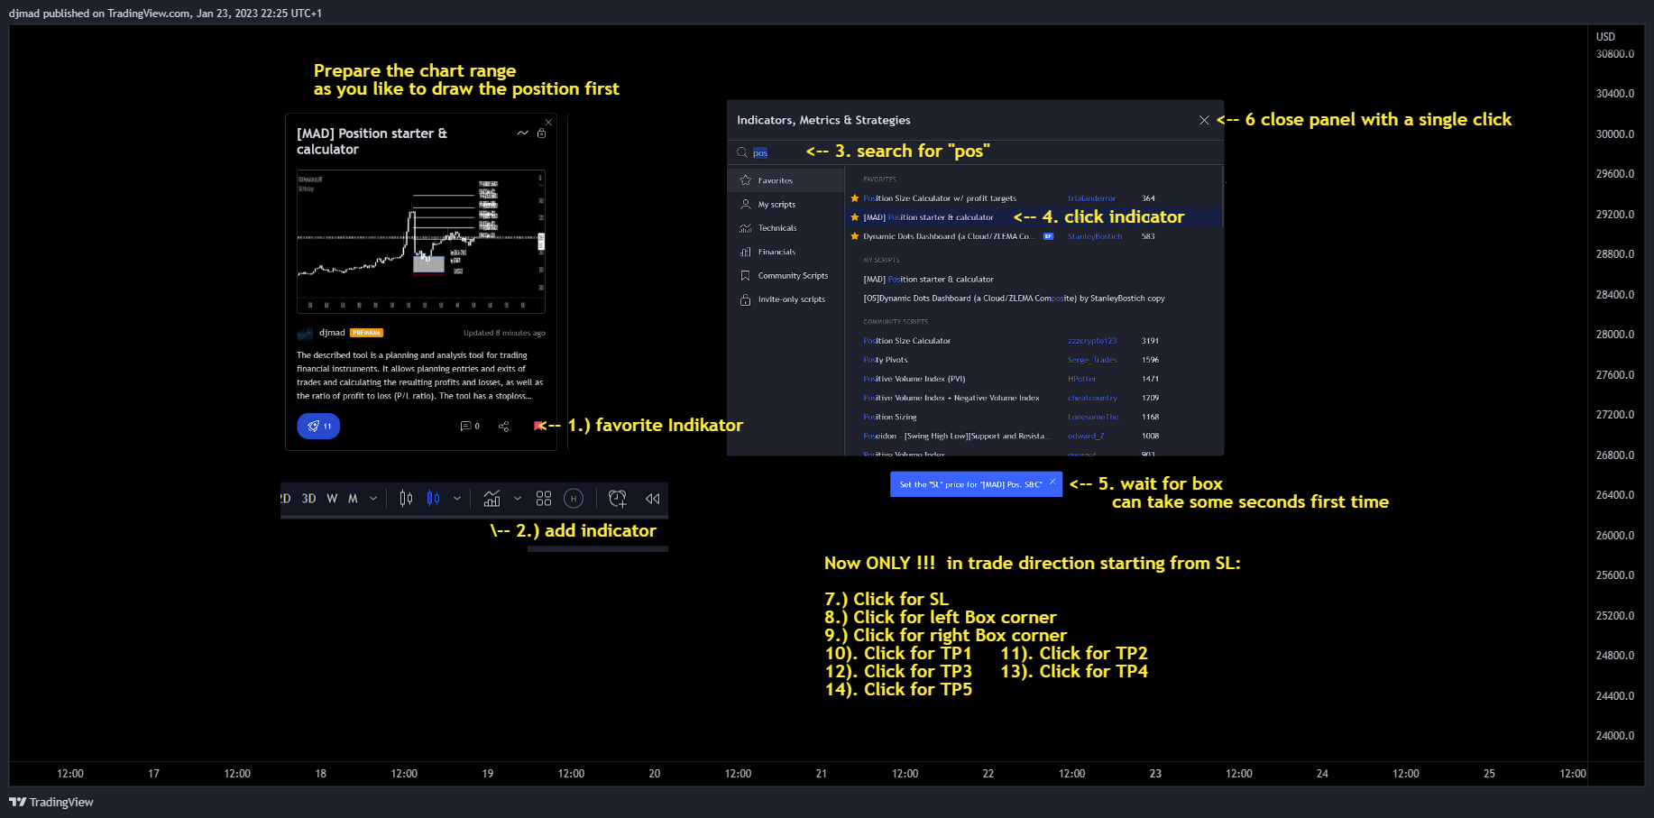
Task: Open the indicator templates grid icon
Action: pos(544,499)
